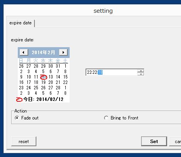Click the reset button
The width and height of the screenshot is (181, 157).
(24, 142)
